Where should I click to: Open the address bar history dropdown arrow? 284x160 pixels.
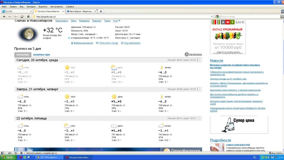point(212,17)
